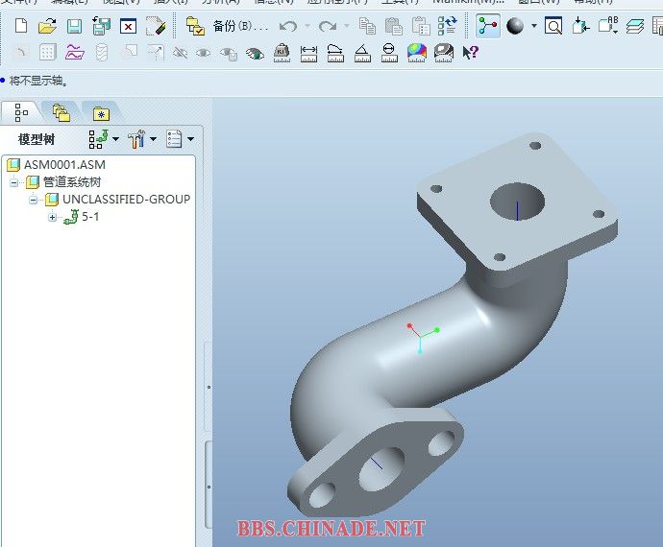Select ASM0001.ASM in the model tree
Screen dimensions: 663x547
coord(63,164)
